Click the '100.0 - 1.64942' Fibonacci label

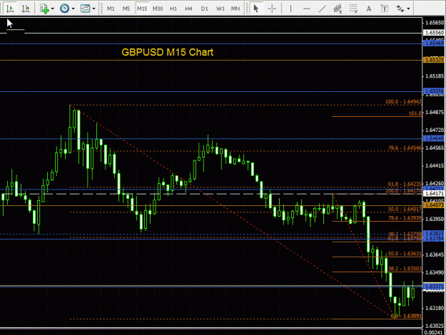[403, 102]
